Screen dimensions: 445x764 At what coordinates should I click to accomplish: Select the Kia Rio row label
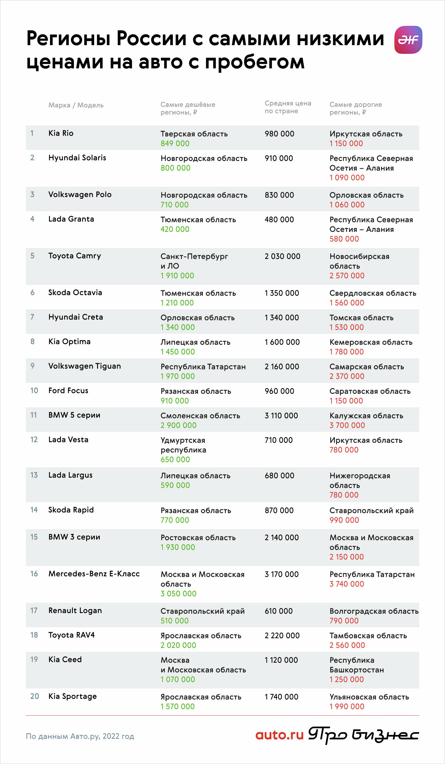click(x=61, y=133)
